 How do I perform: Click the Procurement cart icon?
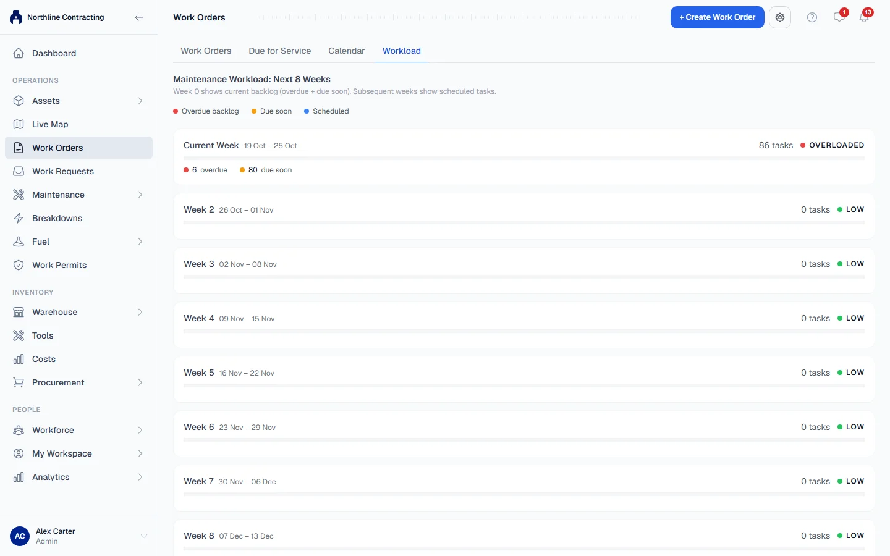pyautogui.click(x=19, y=382)
